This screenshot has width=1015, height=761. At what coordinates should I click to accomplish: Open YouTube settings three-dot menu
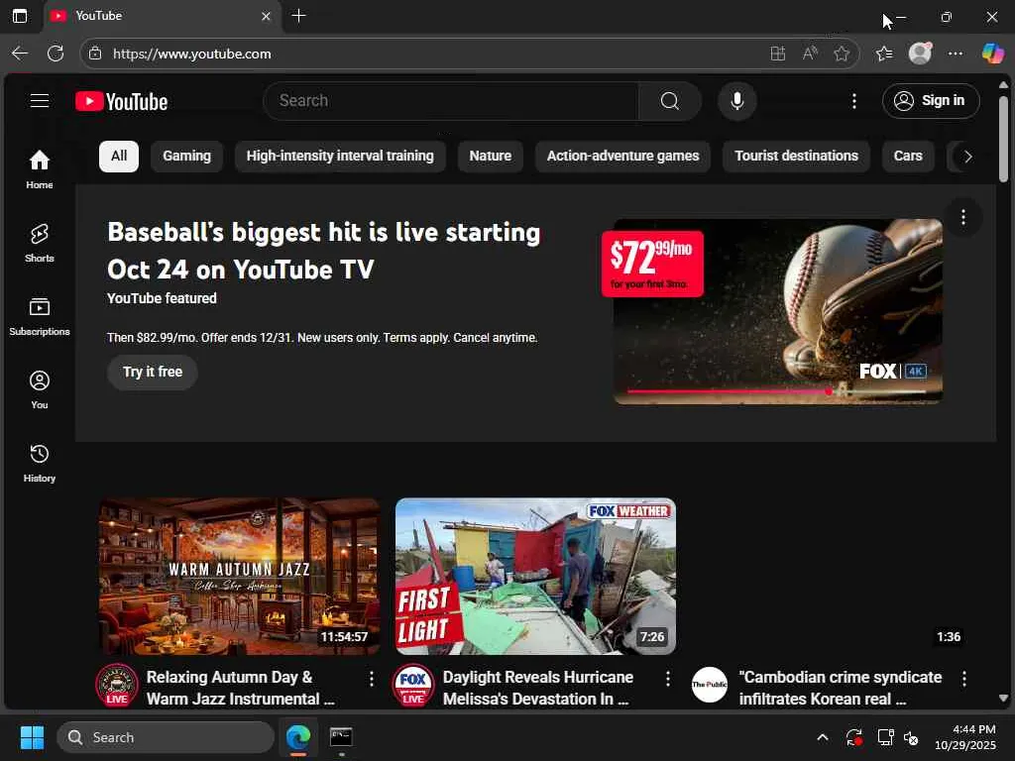coord(854,101)
